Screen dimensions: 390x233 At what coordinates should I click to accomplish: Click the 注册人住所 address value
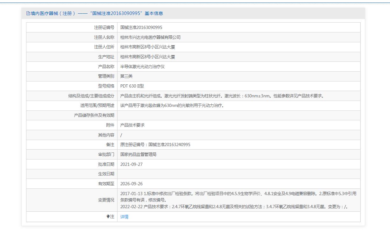pyautogui.click(x=147, y=47)
